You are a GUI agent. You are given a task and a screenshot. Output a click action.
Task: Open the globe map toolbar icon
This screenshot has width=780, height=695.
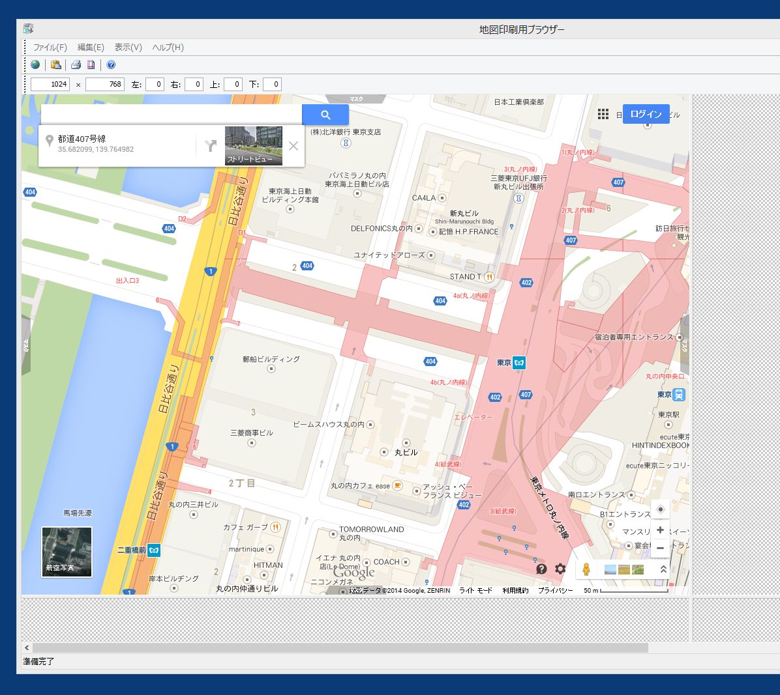(35, 64)
